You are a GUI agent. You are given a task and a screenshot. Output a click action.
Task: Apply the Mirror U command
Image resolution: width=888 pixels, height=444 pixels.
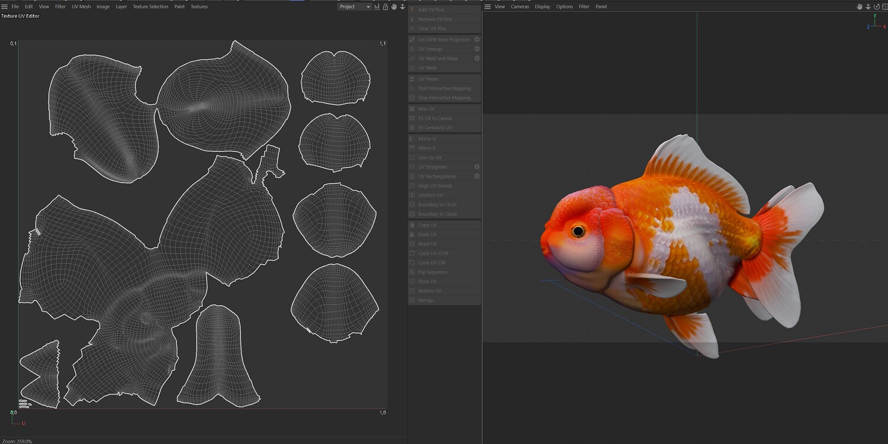tap(445, 139)
